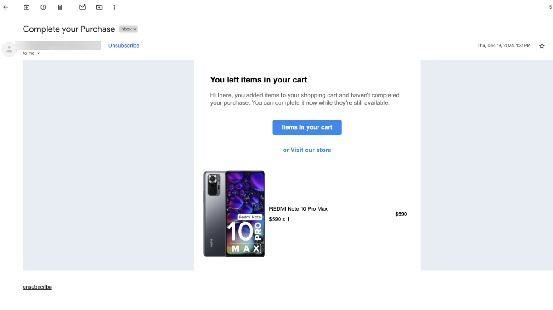
Task: Select the REDMI Note 10 Pro Max title
Action: [298, 209]
